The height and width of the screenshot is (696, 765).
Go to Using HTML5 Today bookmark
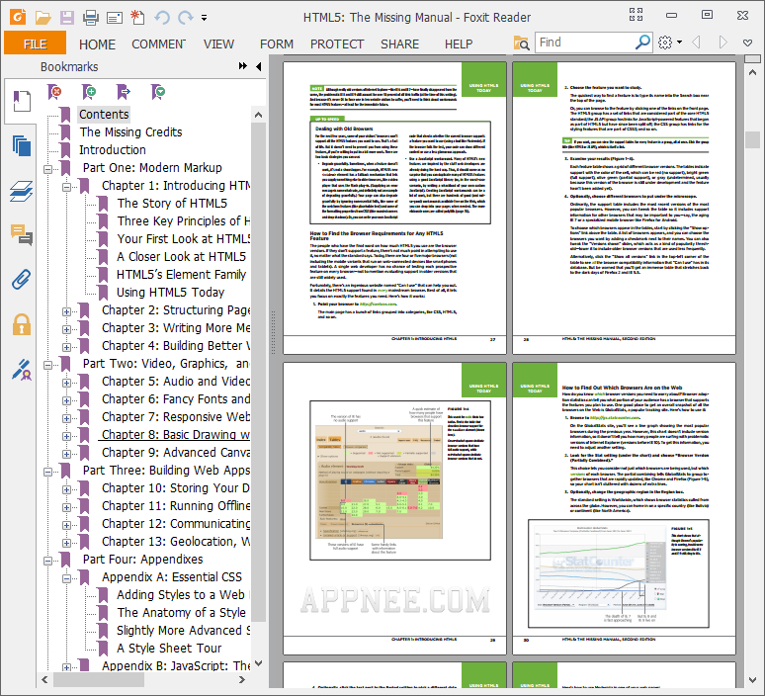tap(170, 293)
